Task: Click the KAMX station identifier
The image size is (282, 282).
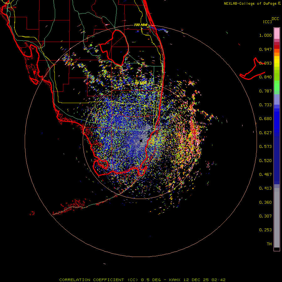Action: (175, 280)
